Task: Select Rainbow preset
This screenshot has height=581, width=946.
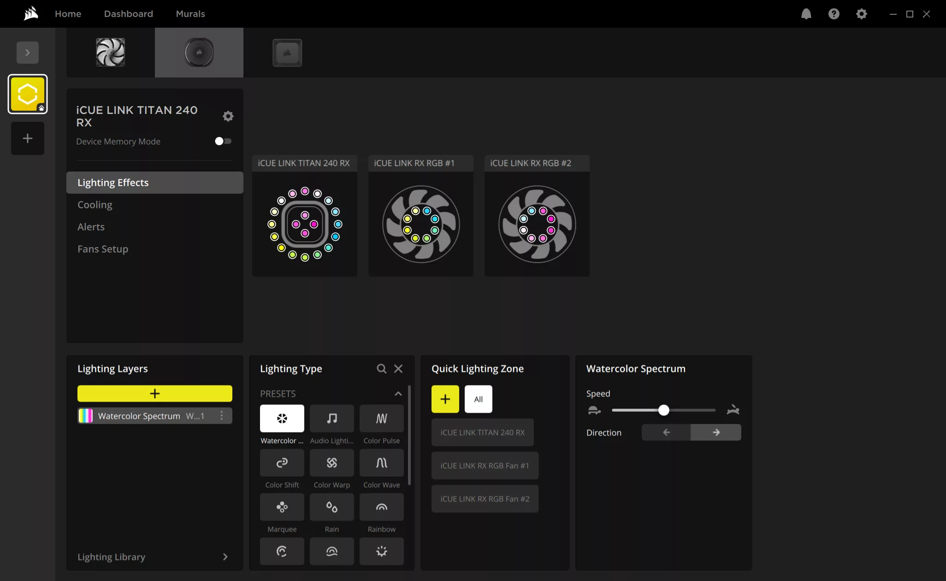Action: (x=382, y=507)
